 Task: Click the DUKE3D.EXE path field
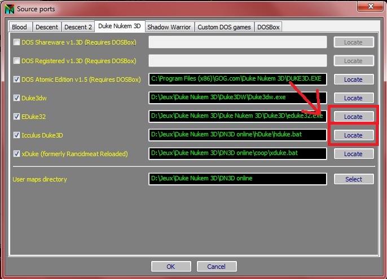pyautogui.click(x=238, y=79)
